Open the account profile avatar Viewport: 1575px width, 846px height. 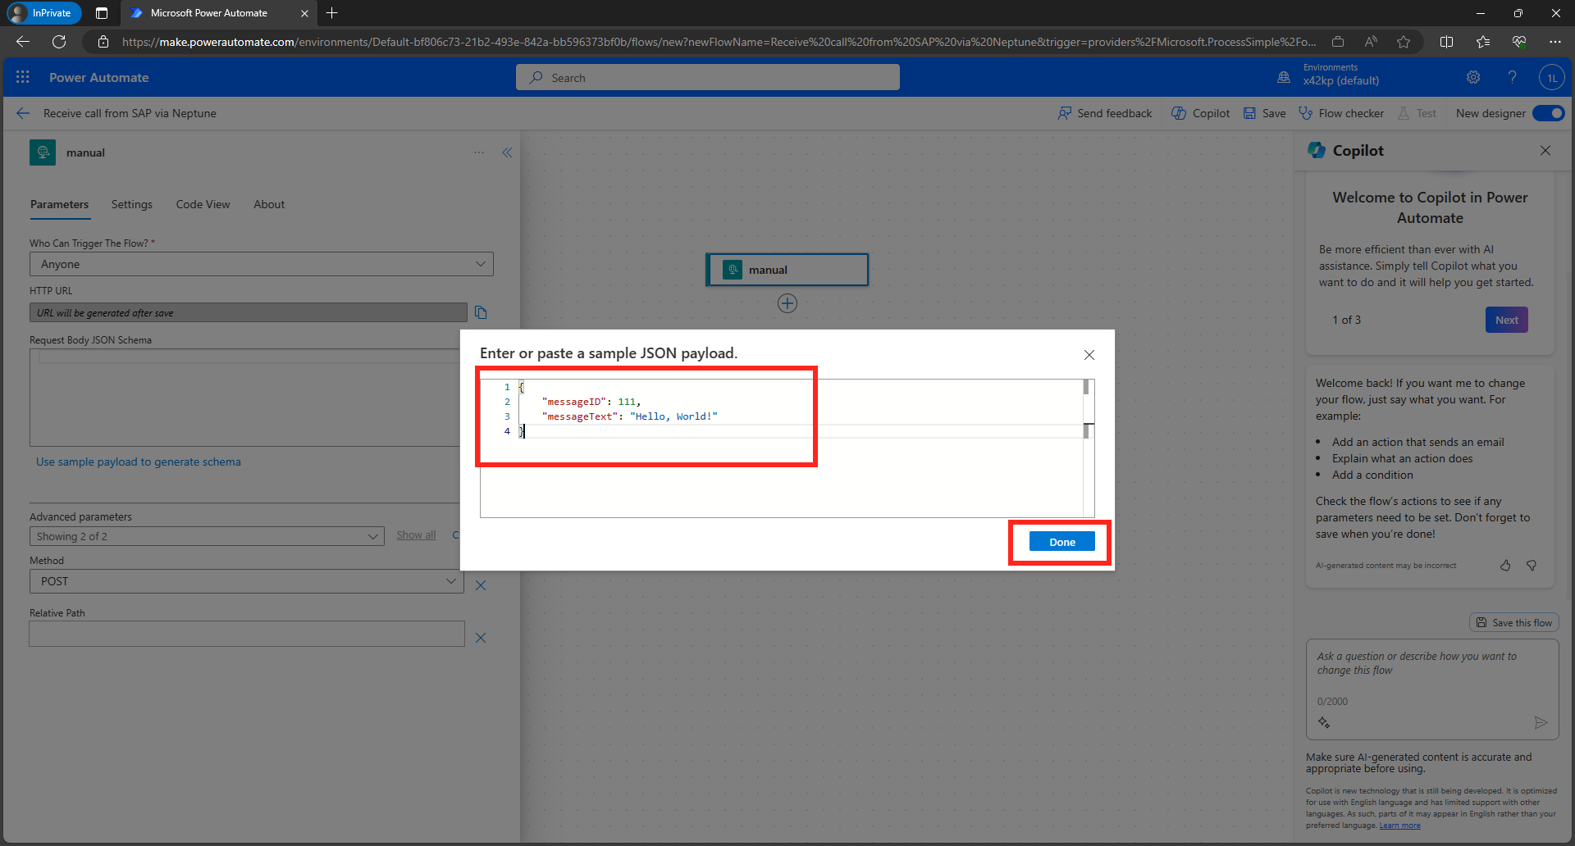pos(1551,78)
